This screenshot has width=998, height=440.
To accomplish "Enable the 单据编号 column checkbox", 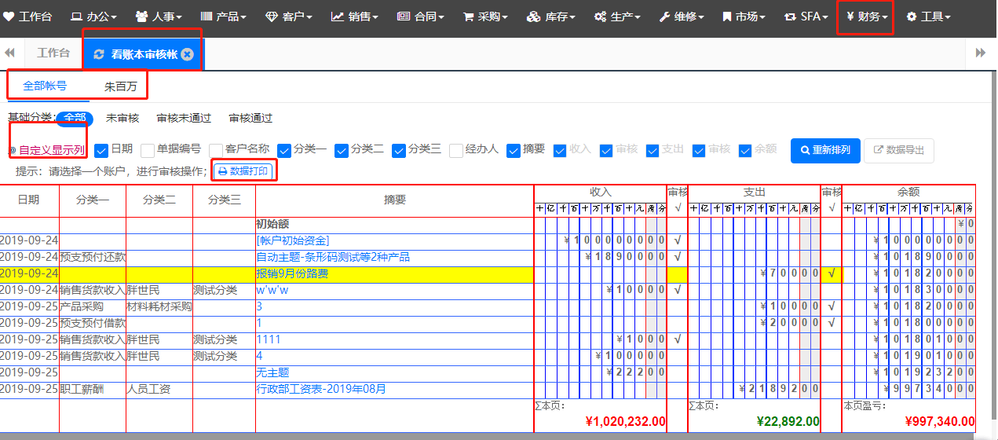I will click(x=148, y=150).
